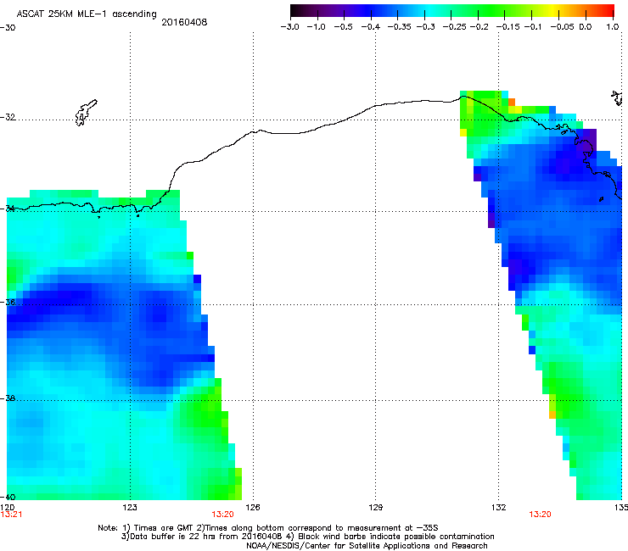Viewport: 628px width, 551px height.
Task: Click the 'Data buffer is 22 hrs' note line
Action: tap(307, 537)
